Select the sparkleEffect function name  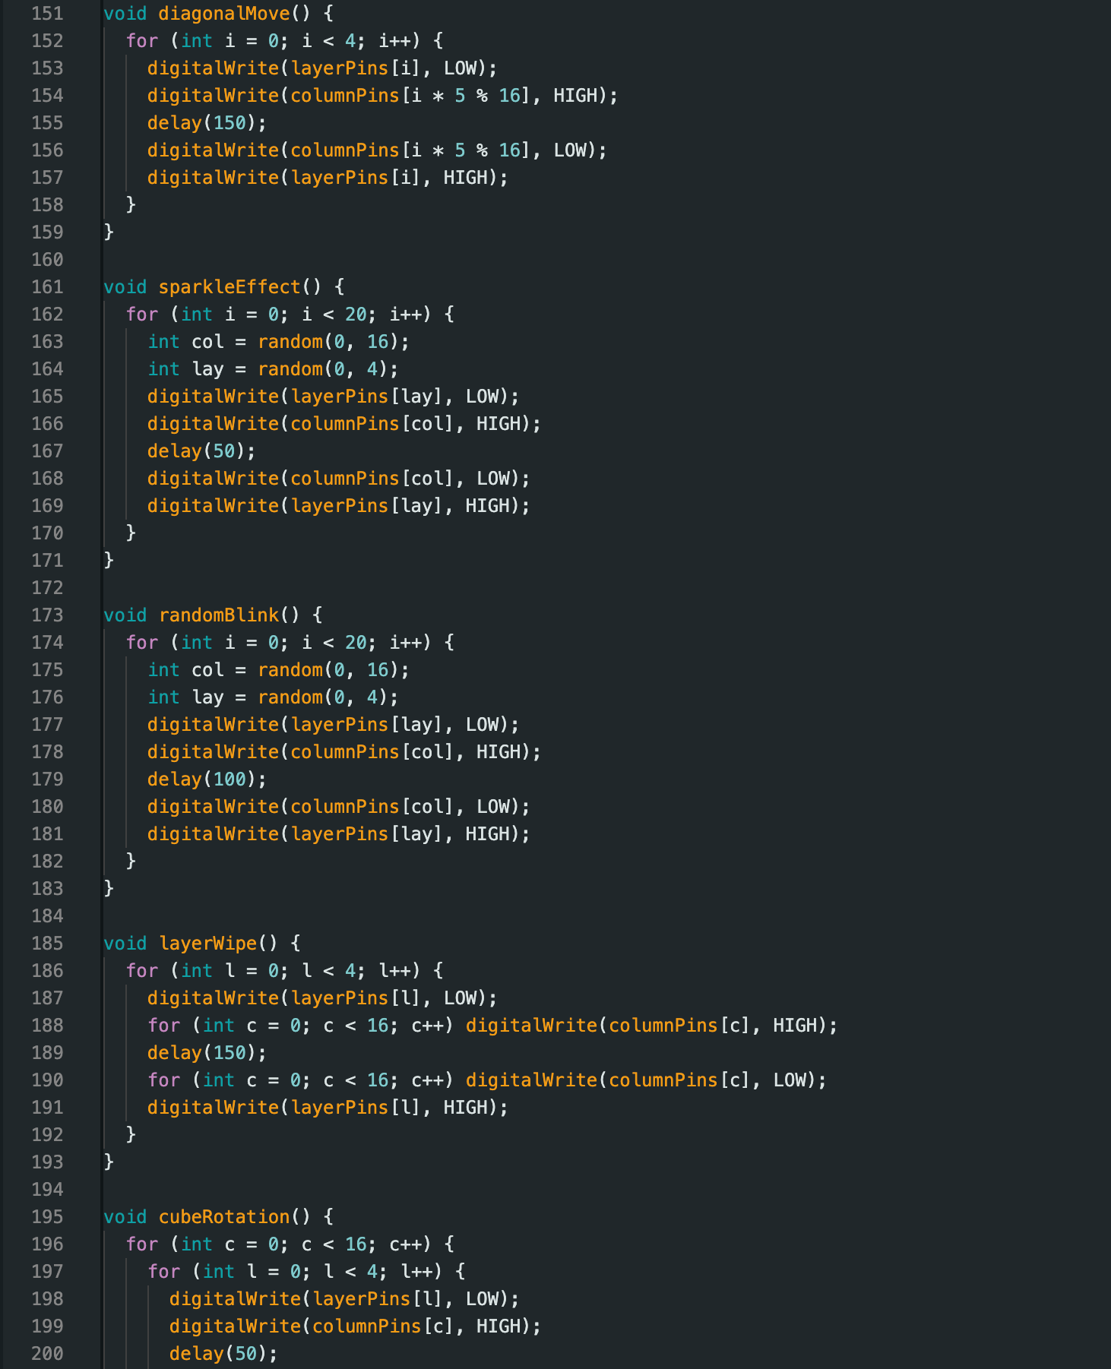(229, 287)
